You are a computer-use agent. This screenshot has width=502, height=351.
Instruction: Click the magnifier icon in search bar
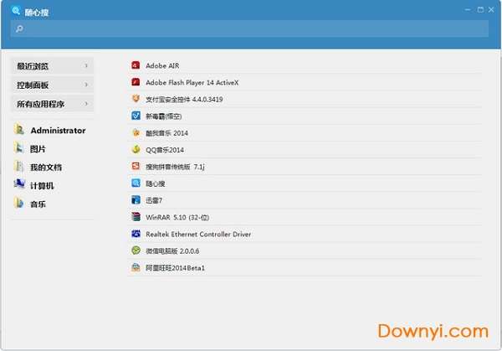click(19, 29)
